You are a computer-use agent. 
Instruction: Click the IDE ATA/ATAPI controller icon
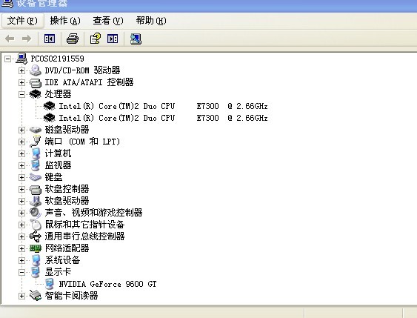[x=36, y=83]
